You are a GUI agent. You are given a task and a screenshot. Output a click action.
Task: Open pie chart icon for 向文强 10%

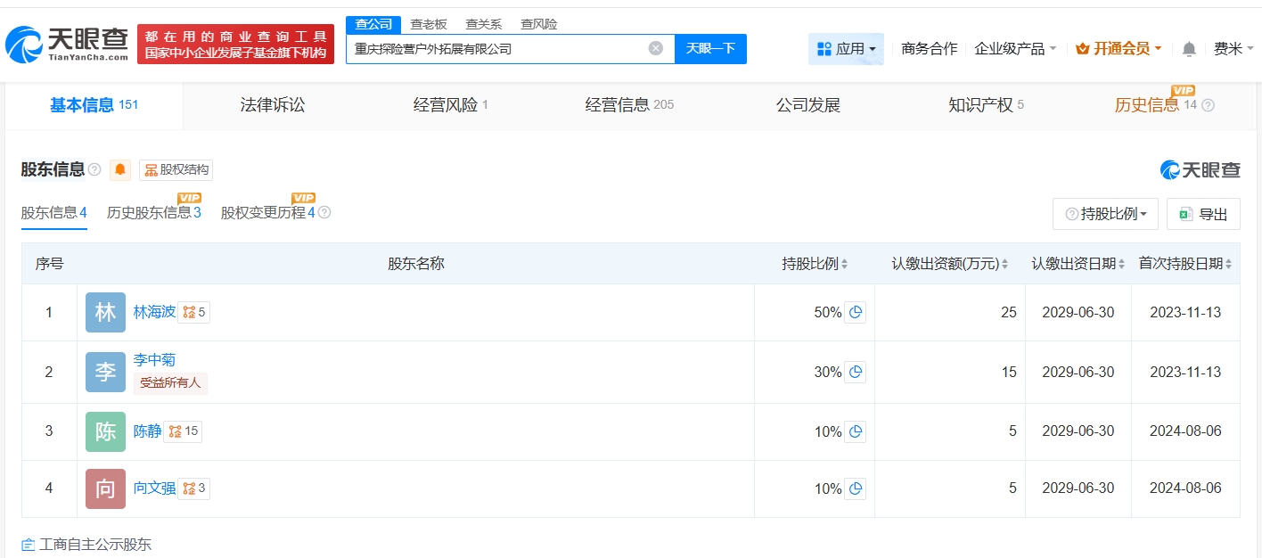click(856, 488)
